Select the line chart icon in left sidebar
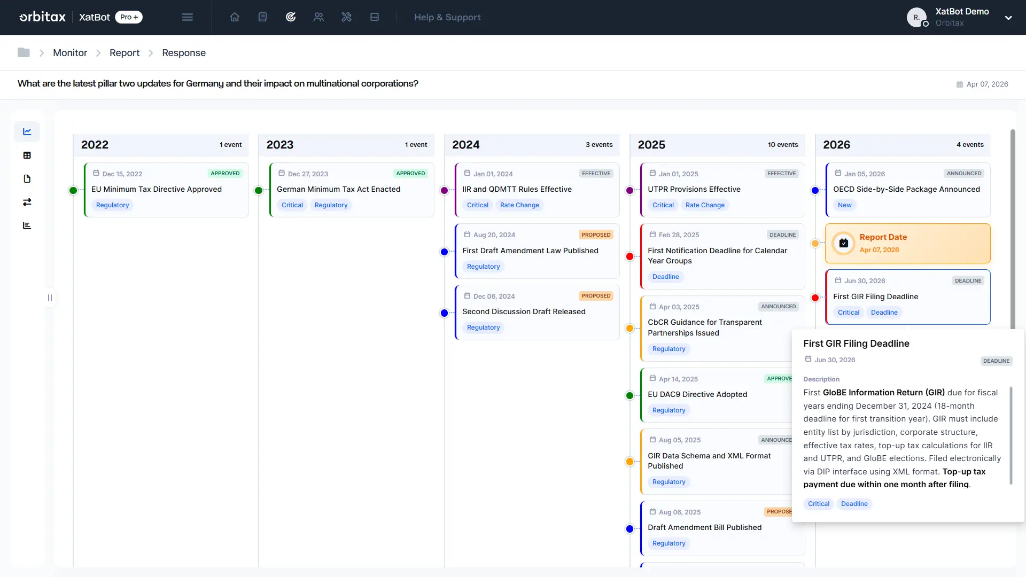The height and width of the screenshot is (577, 1026). pos(27,131)
